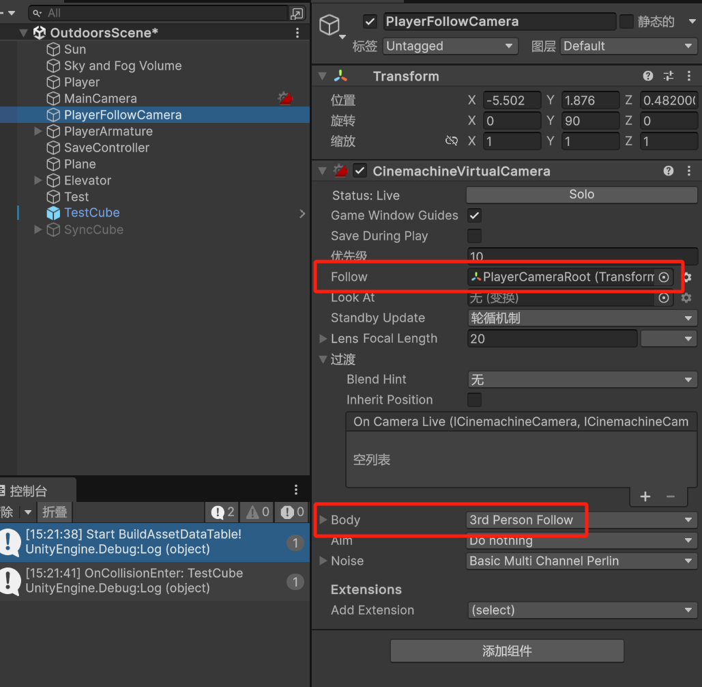Disable the Game Window Guides checkbox
Viewport: 702px width, 687px height.
coord(474,215)
